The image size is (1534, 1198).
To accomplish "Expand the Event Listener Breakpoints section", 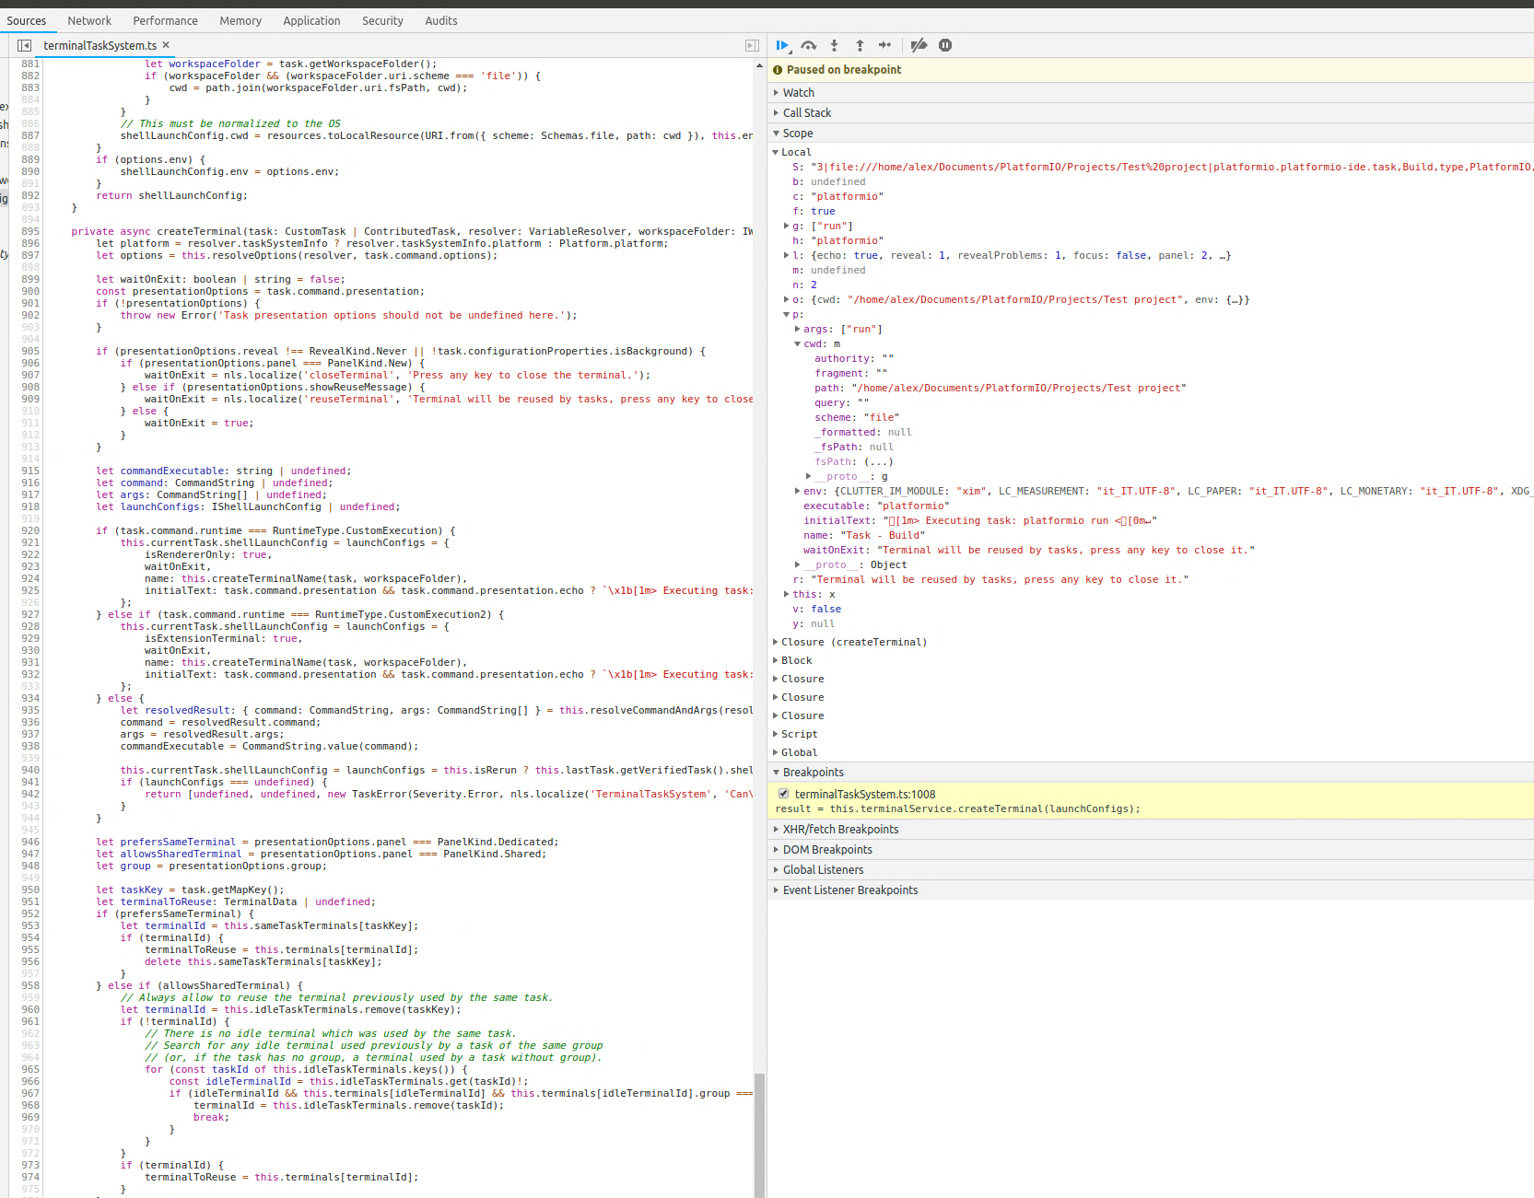I will [849, 890].
